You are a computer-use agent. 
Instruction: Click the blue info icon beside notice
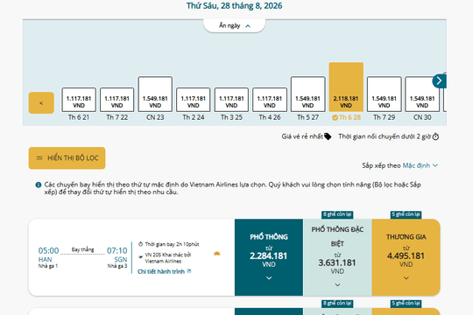point(39,185)
